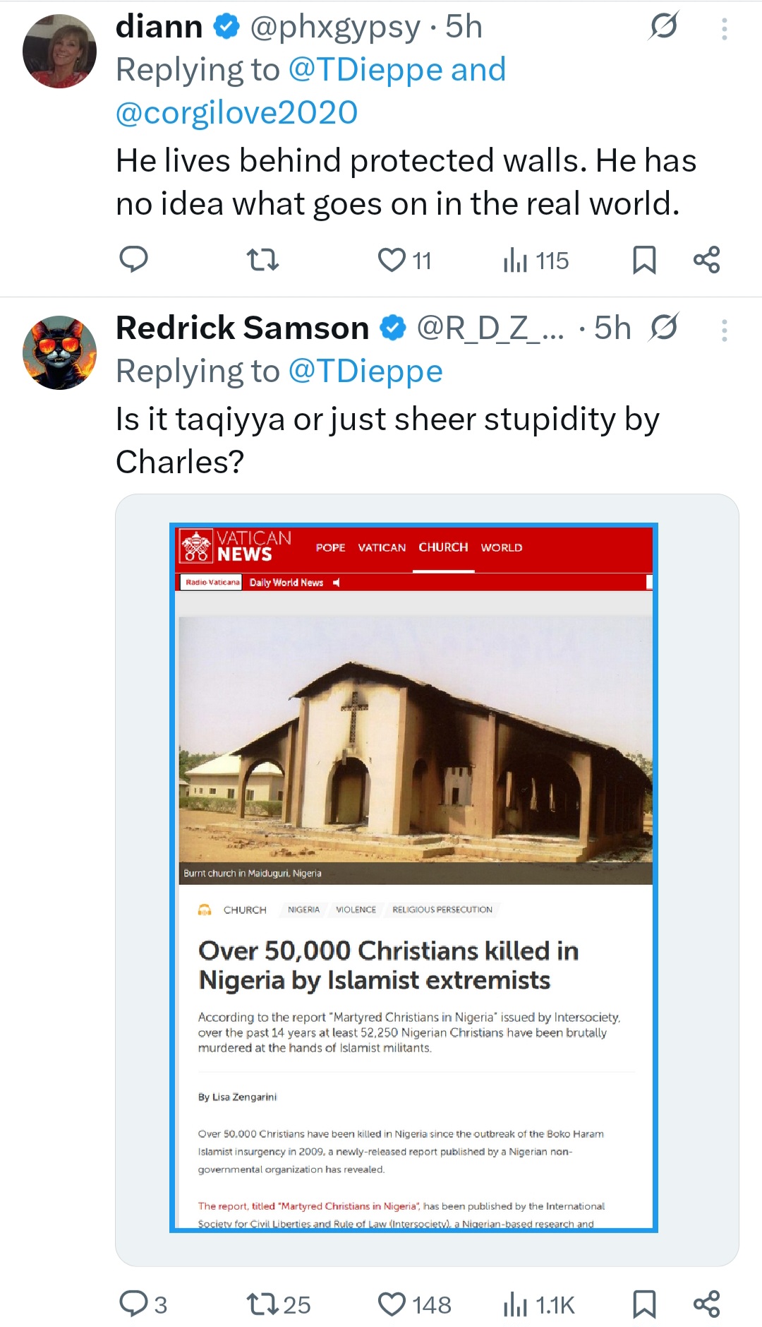The height and width of the screenshot is (1327, 762).
Task: Open Grok icon on diann's tweet
Action: 663,27
